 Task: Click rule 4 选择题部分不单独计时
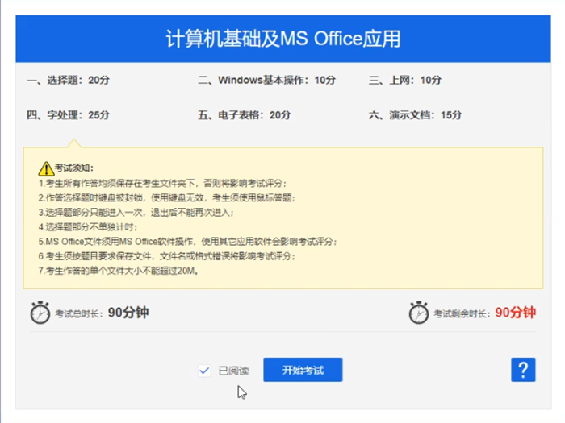point(88,227)
